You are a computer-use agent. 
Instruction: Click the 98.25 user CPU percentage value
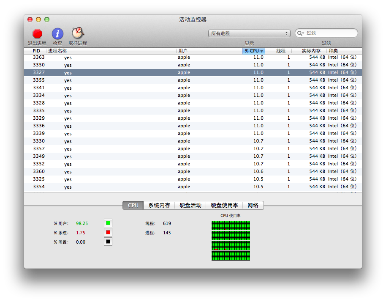click(x=82, y=223)
